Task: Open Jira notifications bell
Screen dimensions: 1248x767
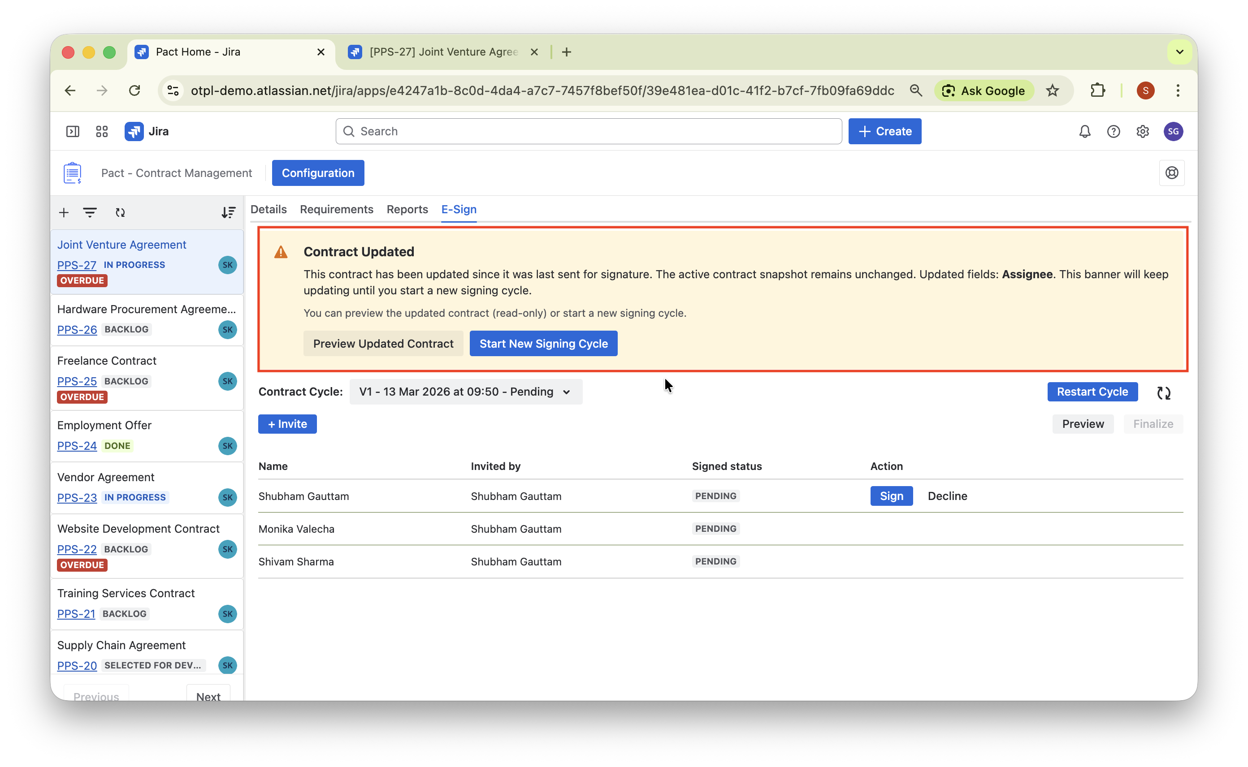Action: pos(1084,131)
